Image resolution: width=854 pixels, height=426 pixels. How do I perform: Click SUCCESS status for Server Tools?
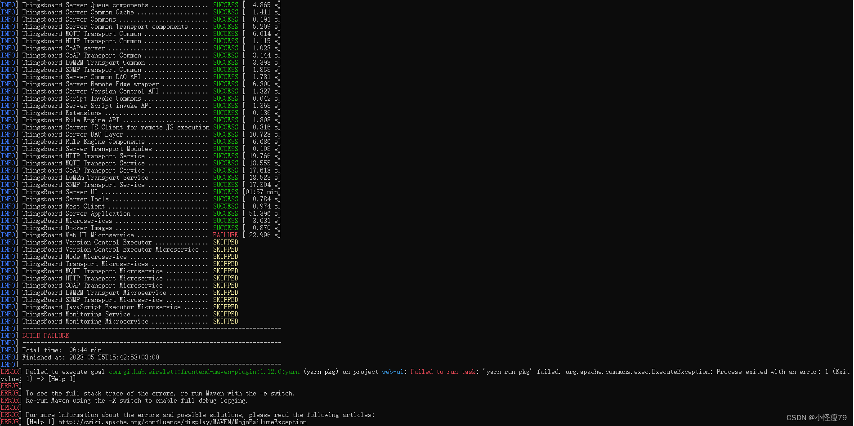225,199
